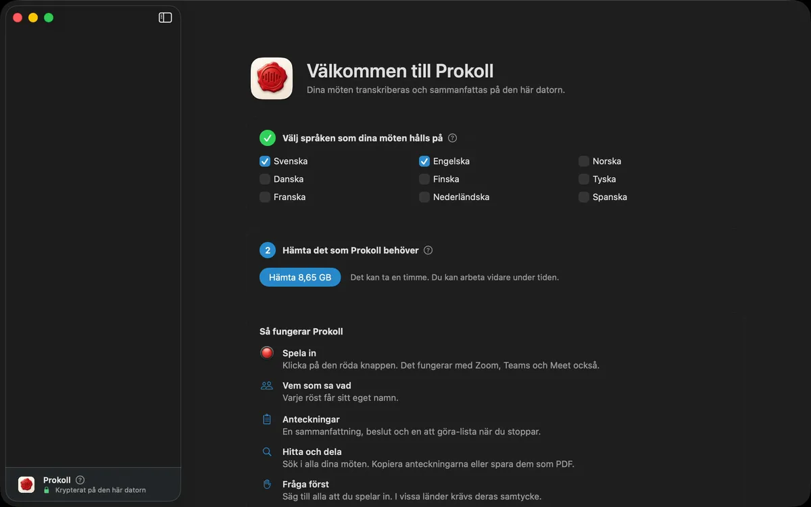Enable the Danska language checkbox
This screenshot has width=811, height=507.
(265, 179)
